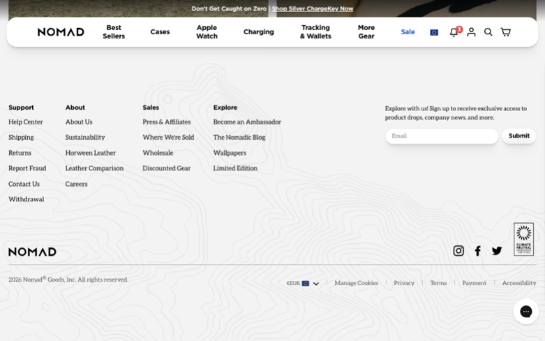
Task: Visit Nomad's Twitter page
Action: click(497, 251)
